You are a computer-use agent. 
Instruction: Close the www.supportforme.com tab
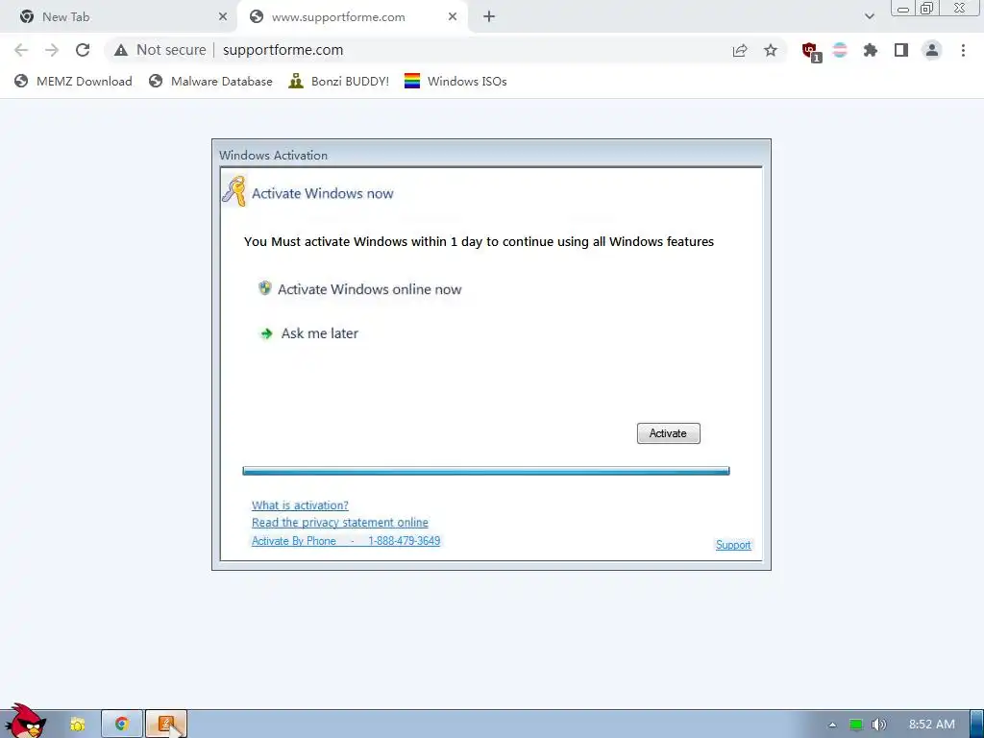point(453,17)
